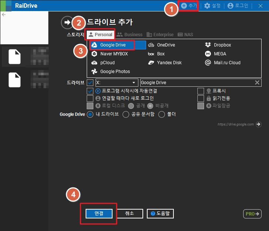Click the 연결 connect button

point(99,214)
